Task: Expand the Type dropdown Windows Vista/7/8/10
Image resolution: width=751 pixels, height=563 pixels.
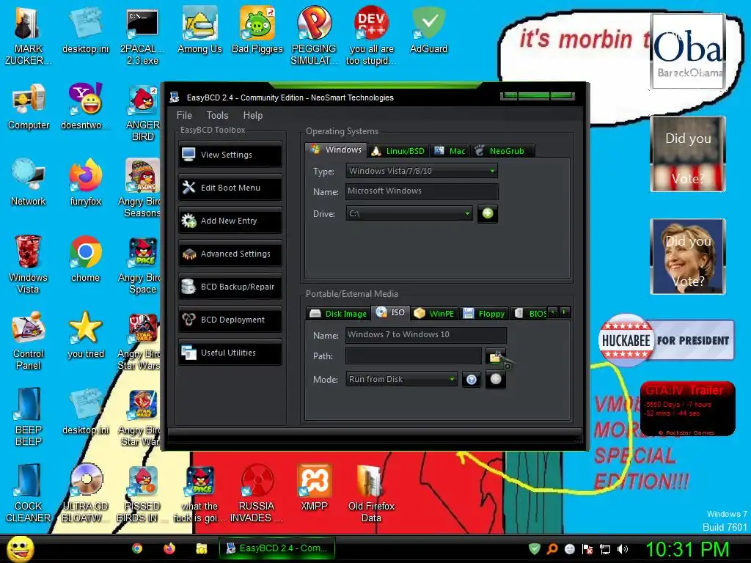Action: click(x=422, y=171)
